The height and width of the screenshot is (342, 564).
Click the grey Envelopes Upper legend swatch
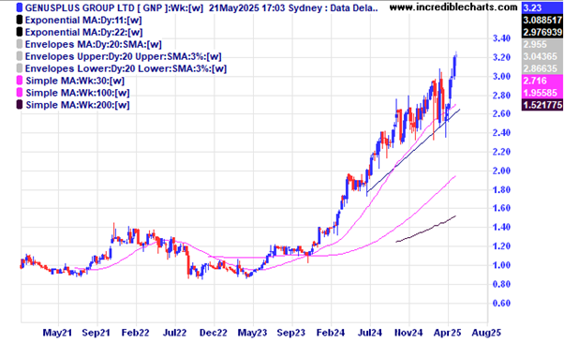point(20,56)
